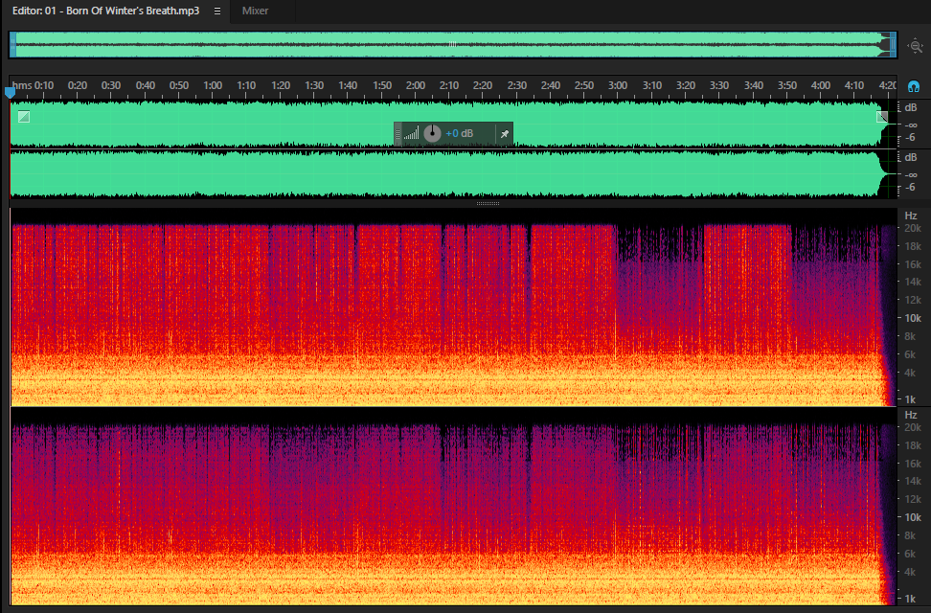Click the 0:30 ruler label
Viewport: 931px width, 613px height.
pos(111,85)
